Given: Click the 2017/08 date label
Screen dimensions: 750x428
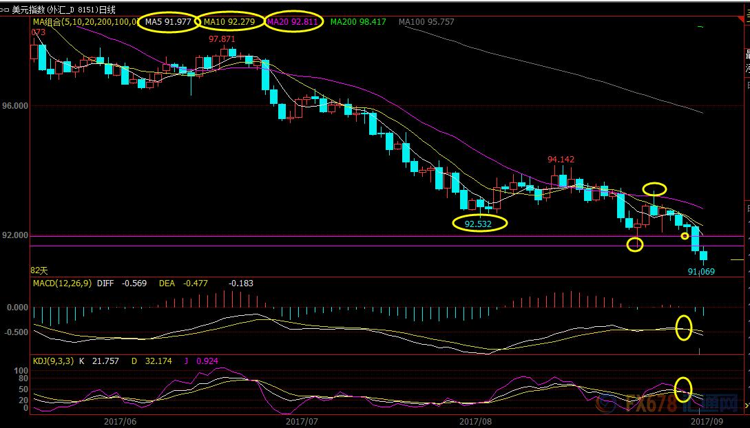Looking at the screenshot, I should click(x=475, y=421).
